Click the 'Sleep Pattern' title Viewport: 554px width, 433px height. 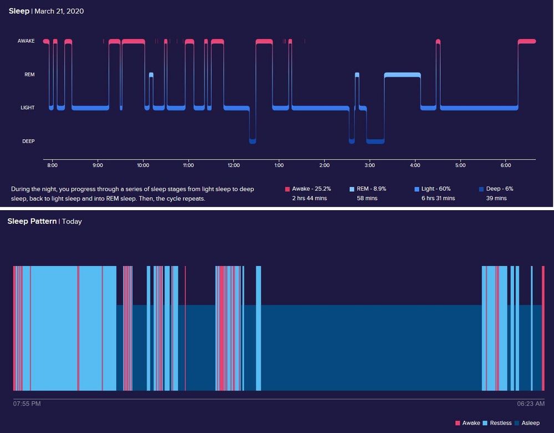coord(32,221)
